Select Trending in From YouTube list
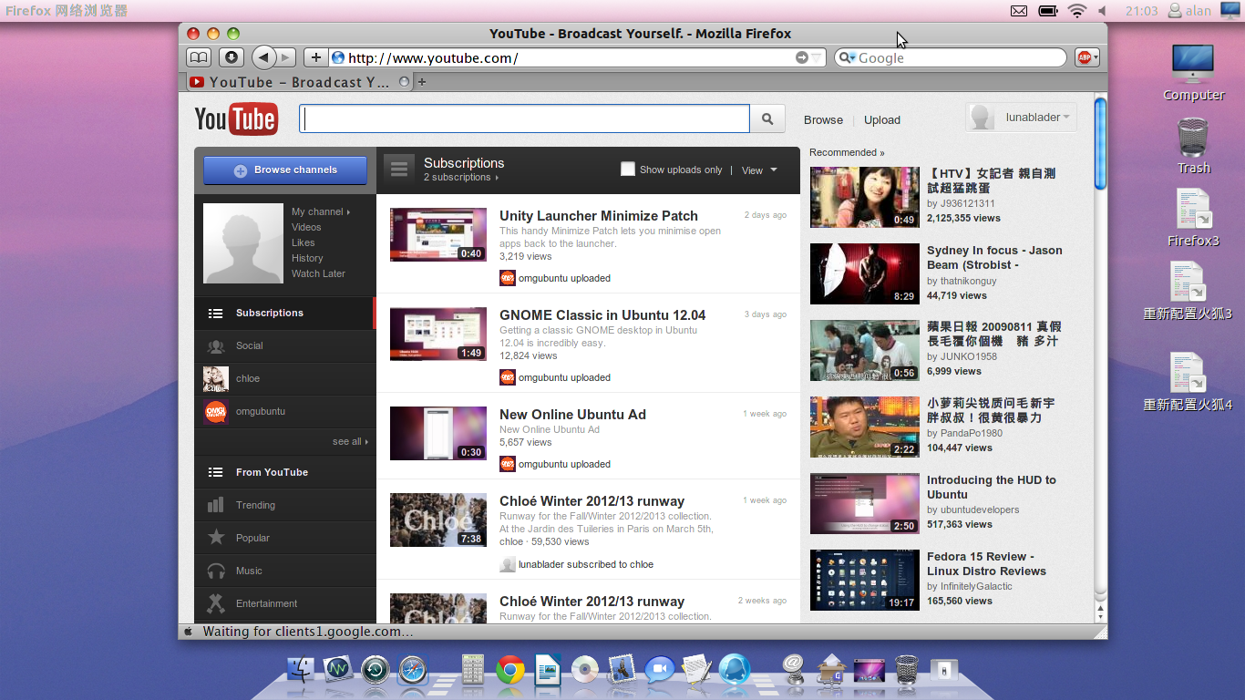Screen dimensions: 1245x700 tap(284, 505)
